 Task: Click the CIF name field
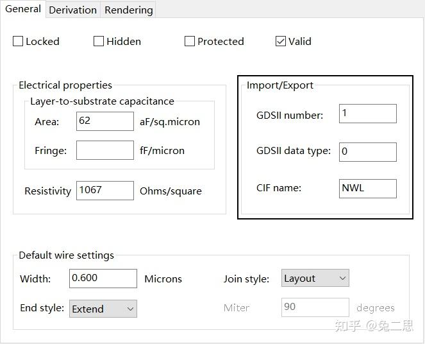pyautogui.click(x=368, y=188)
